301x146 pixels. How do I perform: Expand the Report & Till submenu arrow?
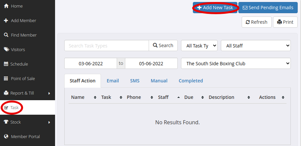[x=49, y=93]
